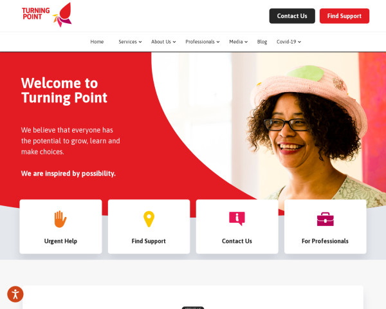Expand the Media menu chevron

tap(246, 42)
